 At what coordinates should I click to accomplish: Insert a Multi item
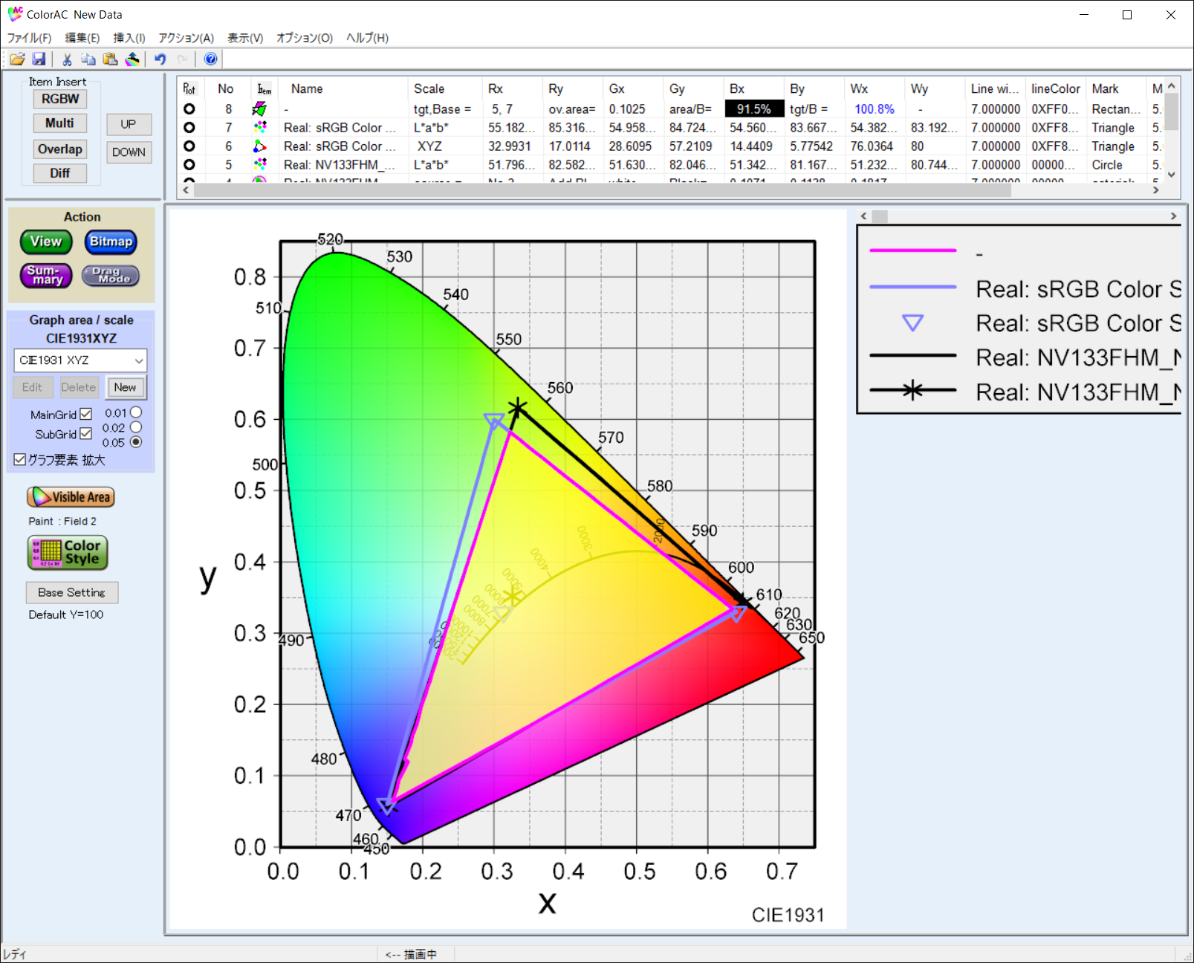60,123
